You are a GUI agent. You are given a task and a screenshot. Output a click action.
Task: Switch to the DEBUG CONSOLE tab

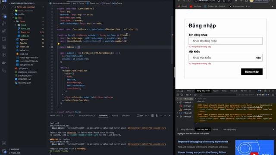[x=87, y=116]
